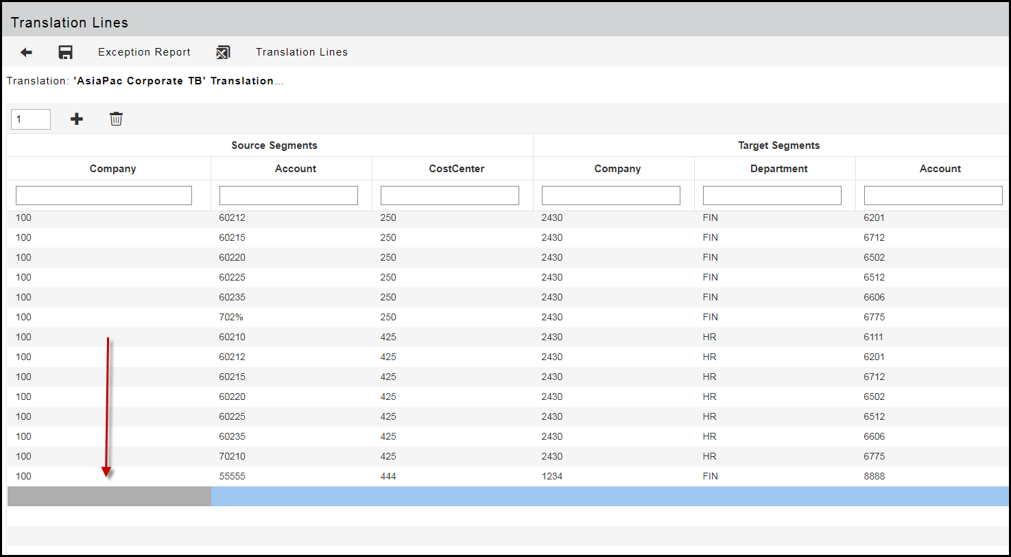Sort by target Account column header
The image size is (1011, 557).
click(940, 169)
